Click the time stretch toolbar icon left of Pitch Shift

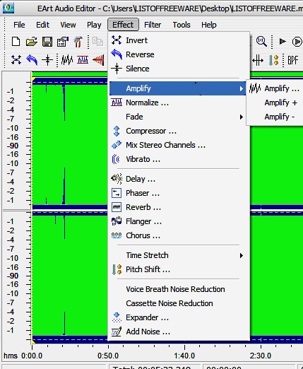point(258,60)
